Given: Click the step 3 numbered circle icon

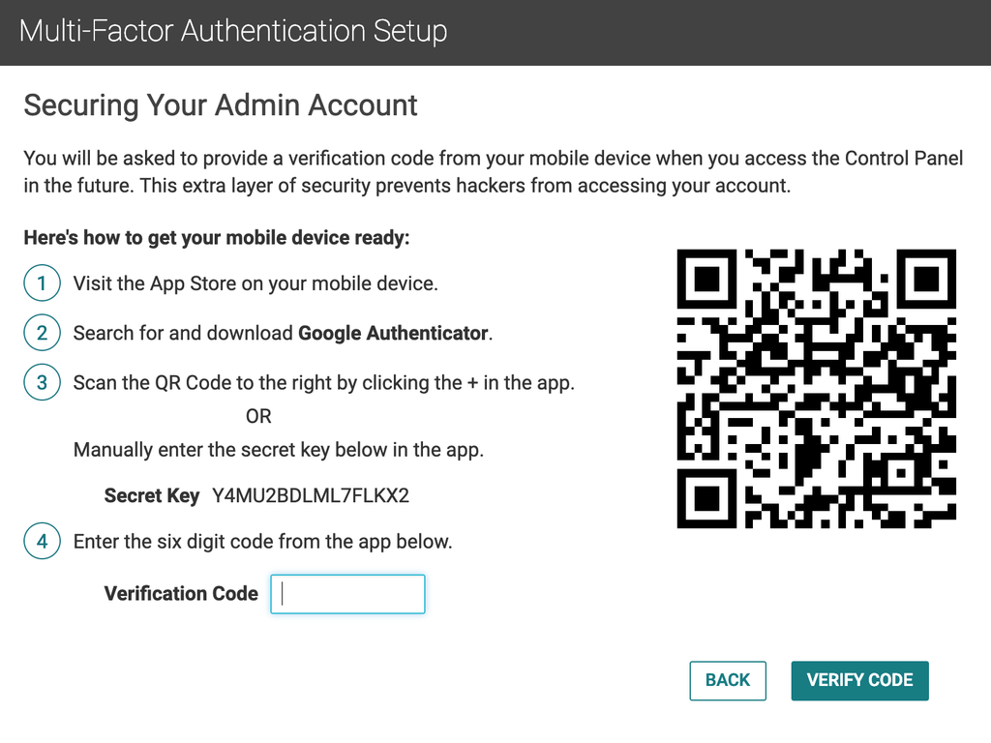Looking at the screenshot, I should click(x=41, y=382).
